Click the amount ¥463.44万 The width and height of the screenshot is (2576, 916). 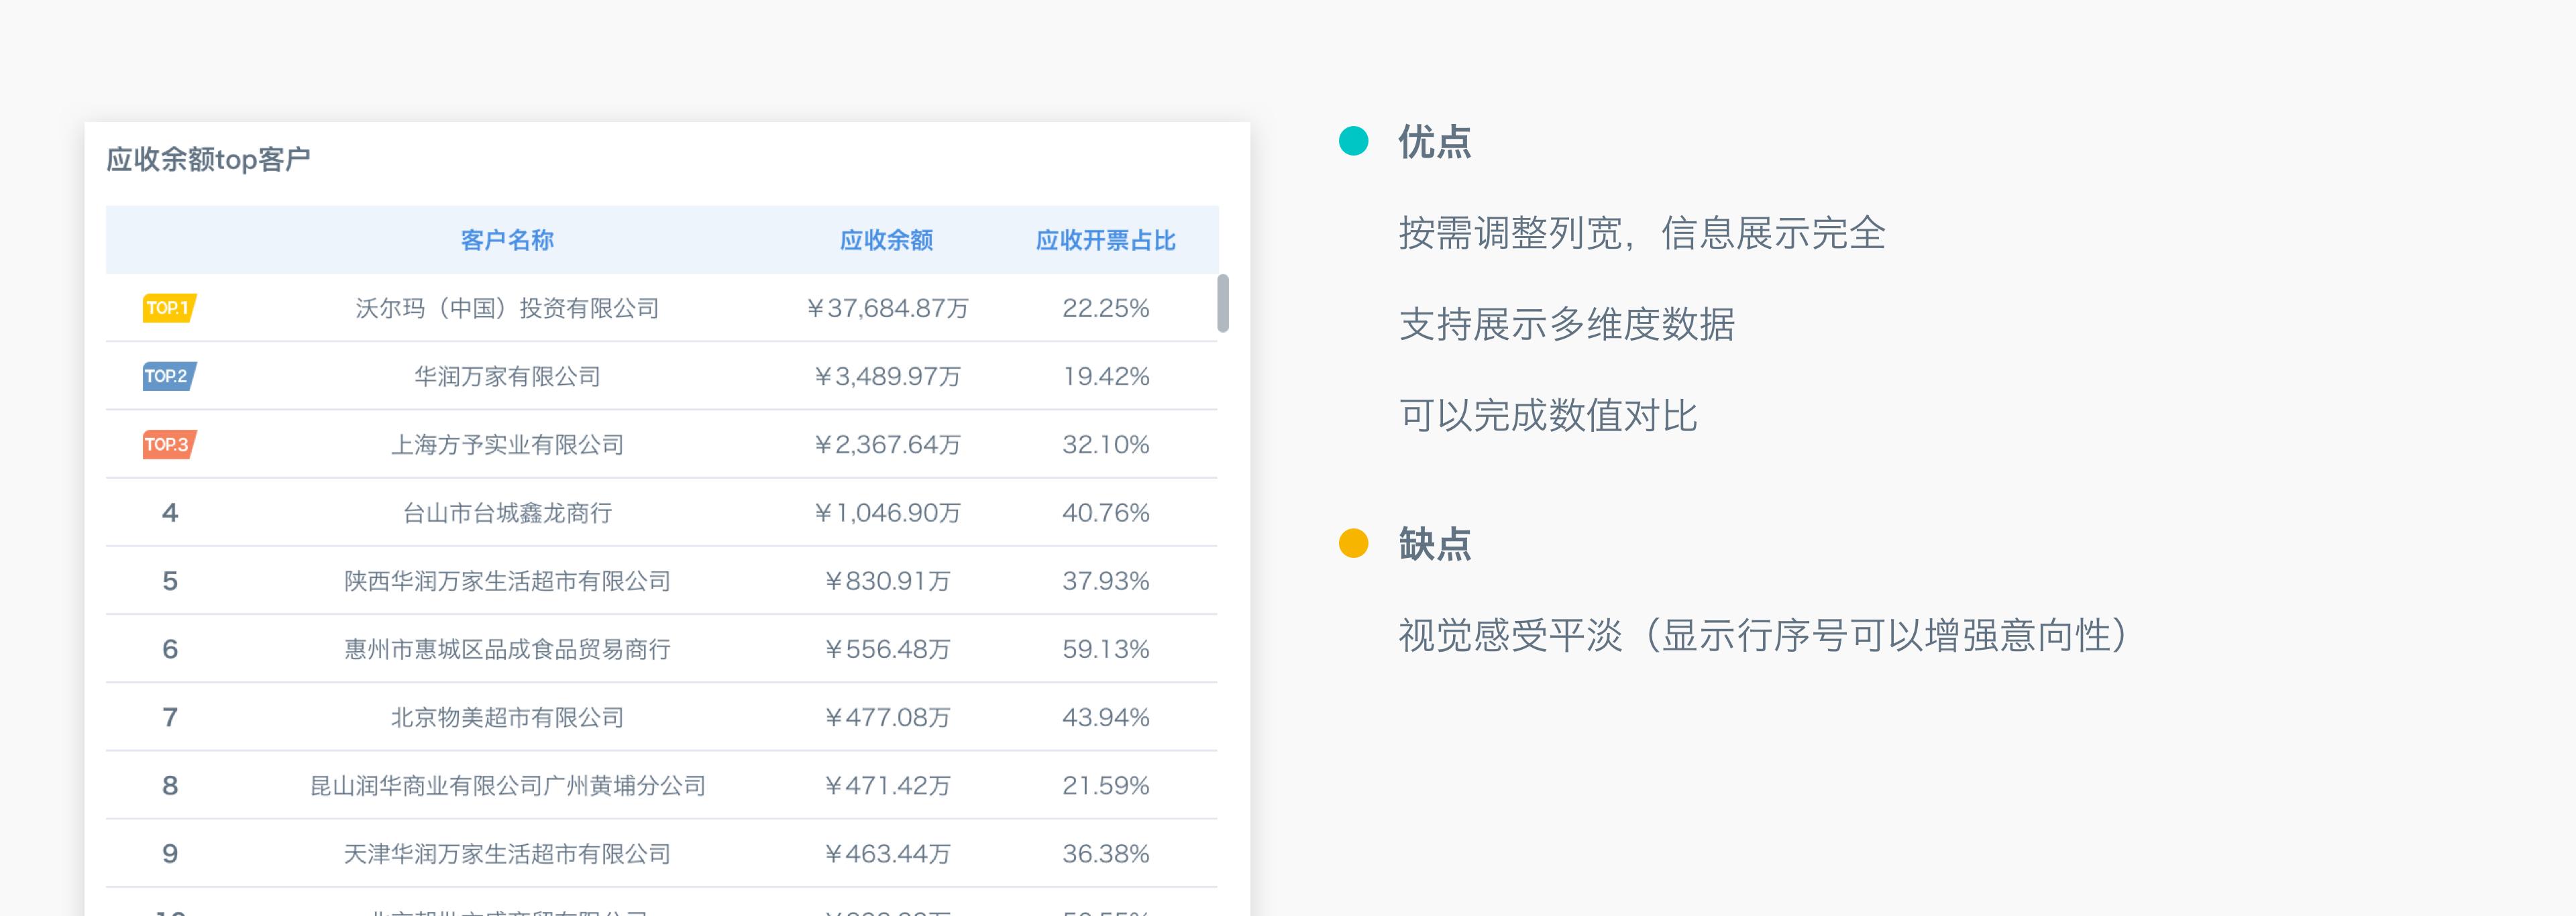(887, 854)
